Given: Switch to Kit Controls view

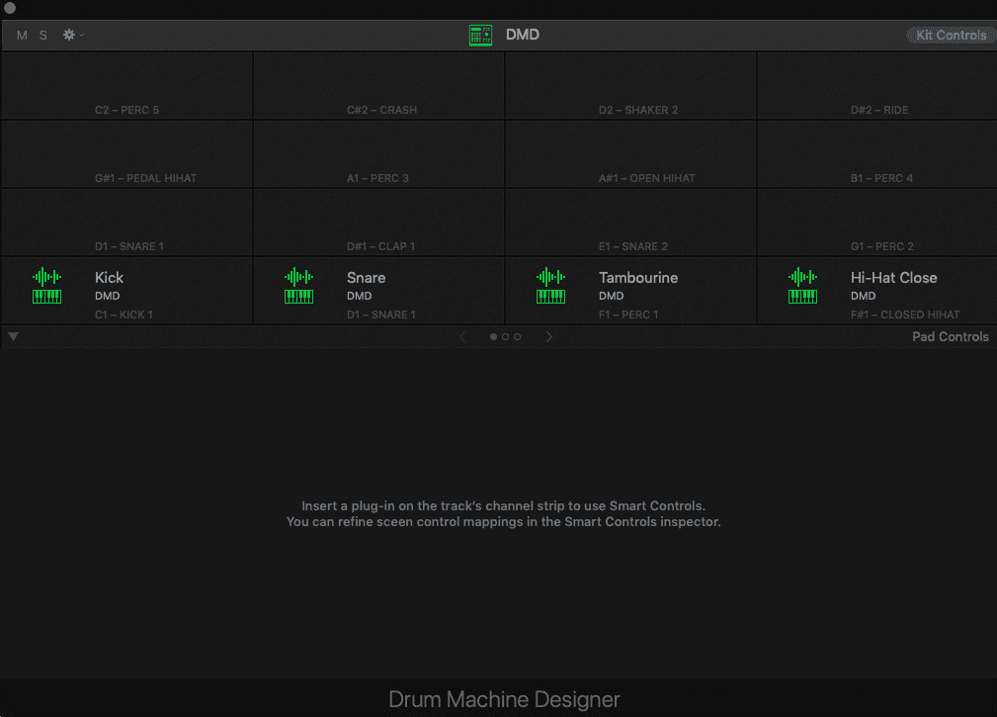Looking at the screenshot, I should click(x=951, y=36).
